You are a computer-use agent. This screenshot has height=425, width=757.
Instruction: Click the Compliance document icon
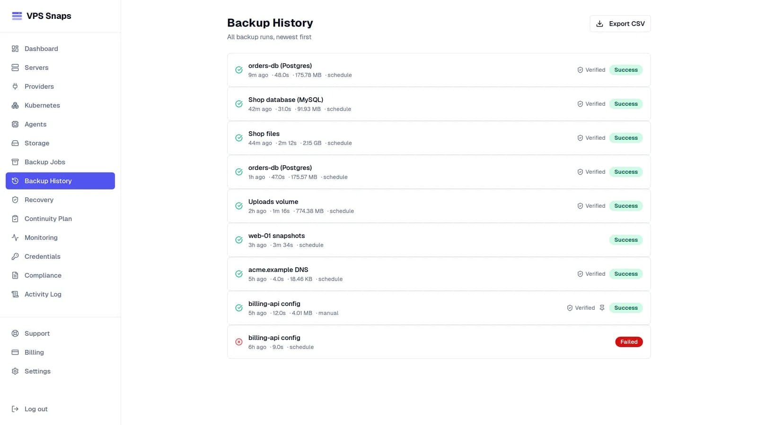[15, 275]
